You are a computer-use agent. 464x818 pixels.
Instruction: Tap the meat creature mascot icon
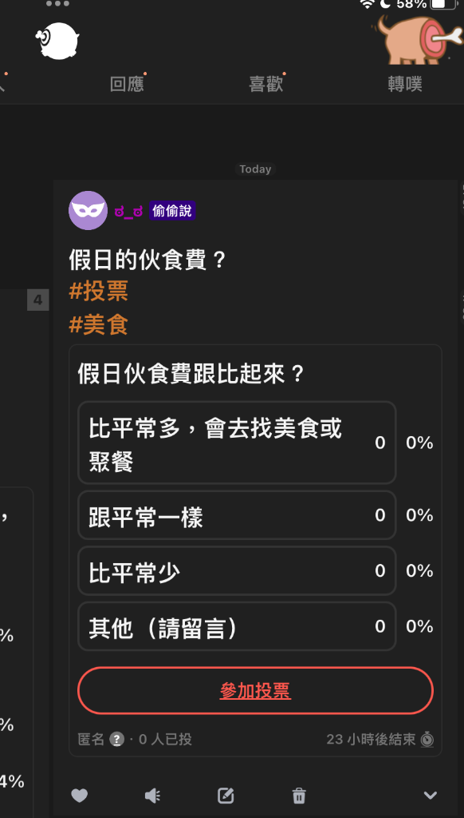click(420, 39)
